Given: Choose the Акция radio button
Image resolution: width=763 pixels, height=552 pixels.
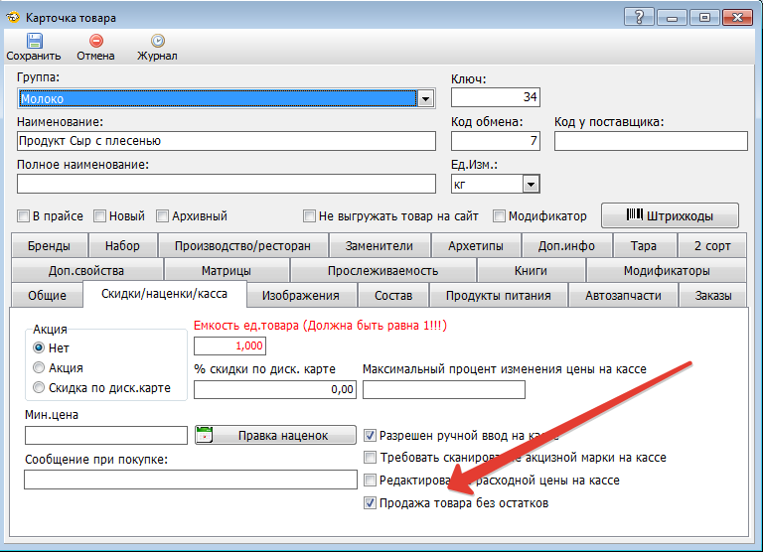Looking at the screenshot, I should pos(40,367).
